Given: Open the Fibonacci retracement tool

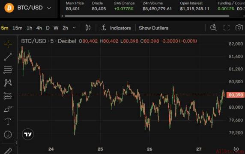Looking at the screenshot, I should click(8, 70).
